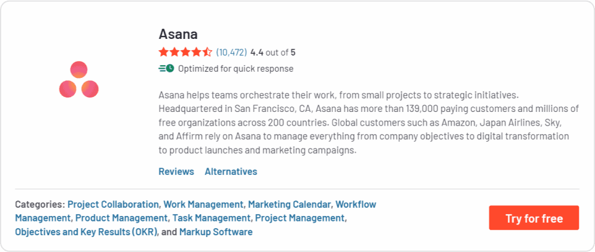The height and width of the screenshot is (252, 595).
Task: Click the Optimized for quick response label
Action: [236, 68]
